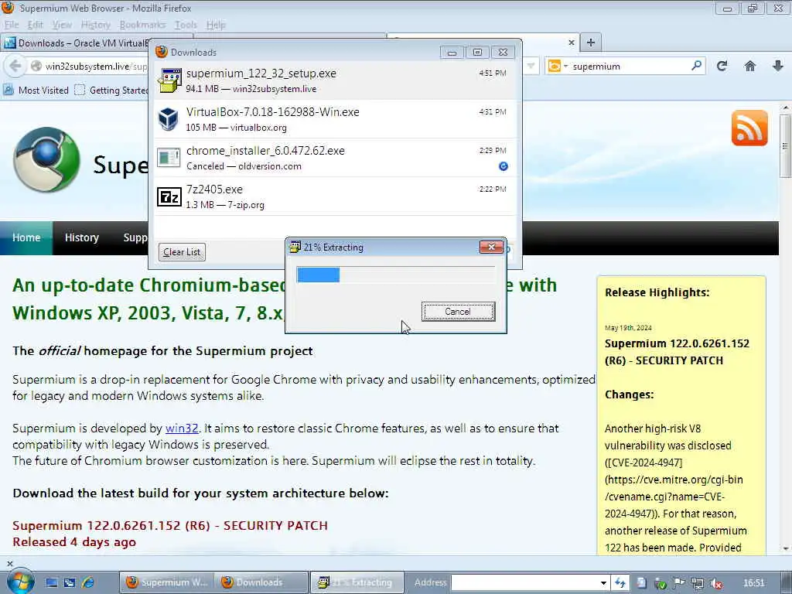Image resolution: width=792 pixels, height=594 pixels.
Task: Click the taskbar Address input field
Action: coord(525,582)
